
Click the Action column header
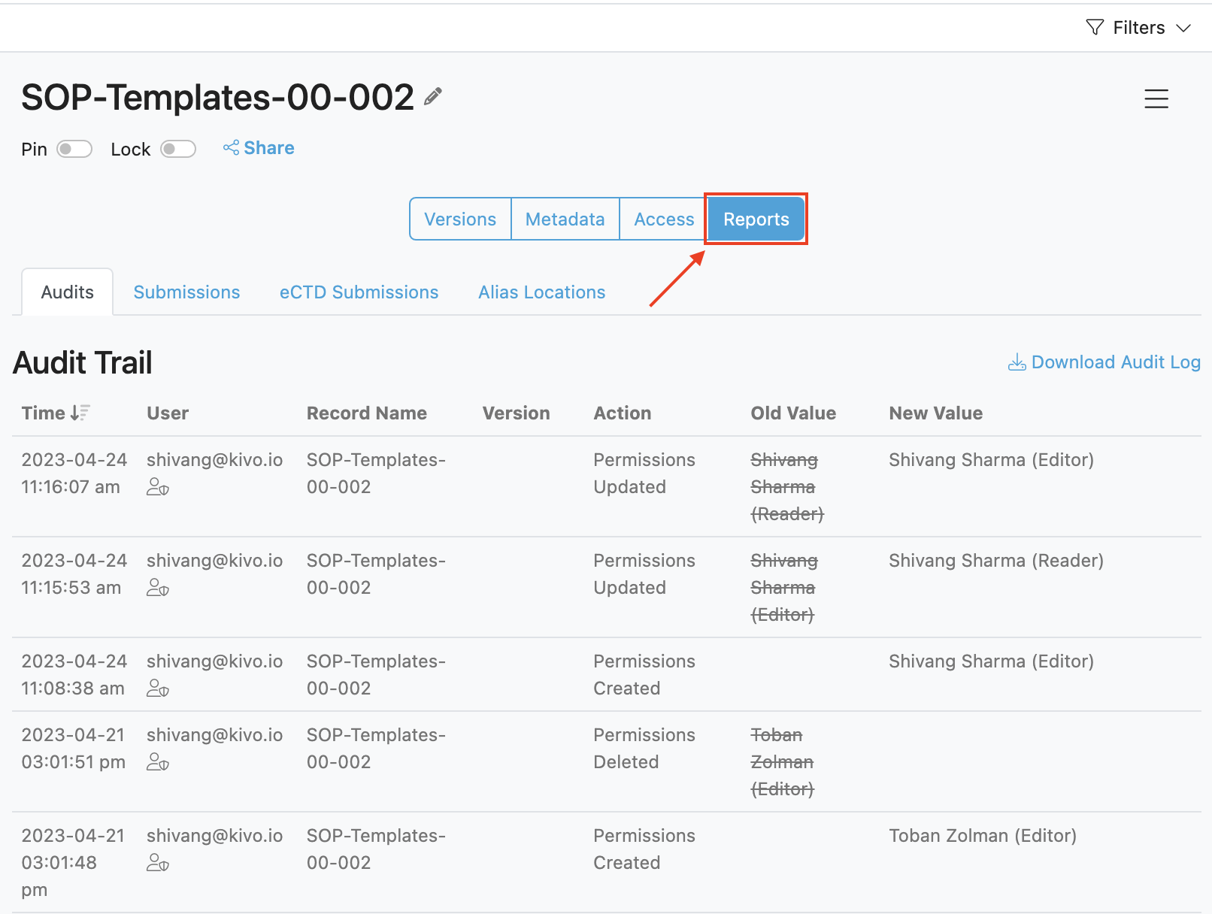[x=623, y=413]
